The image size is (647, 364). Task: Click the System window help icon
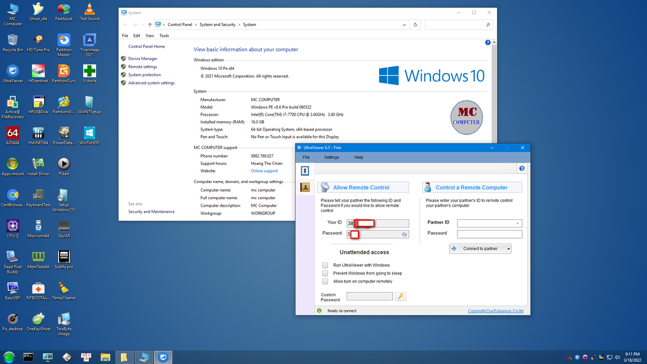coord(488,43)
